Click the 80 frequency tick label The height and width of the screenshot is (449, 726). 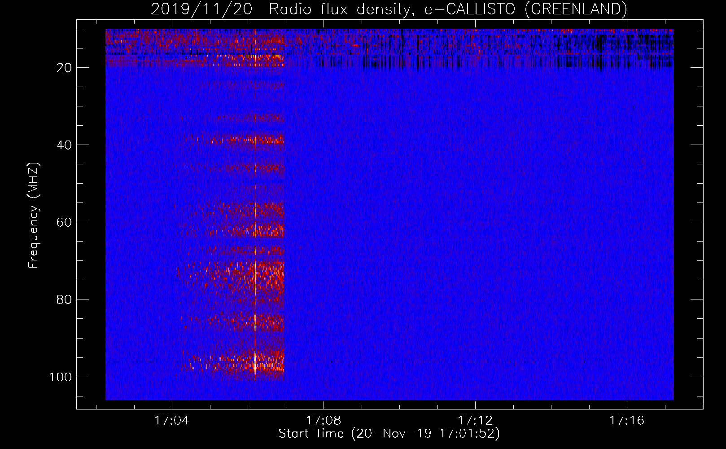point(64,299)
